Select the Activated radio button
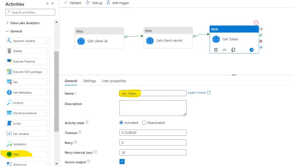 (x=121, y=123)
